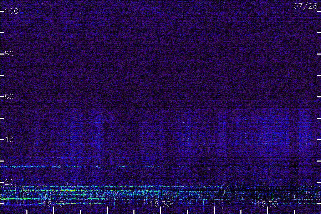321x214 pixels.
Task: Click the 07/28 date label
Action: [x=305, y=6]
